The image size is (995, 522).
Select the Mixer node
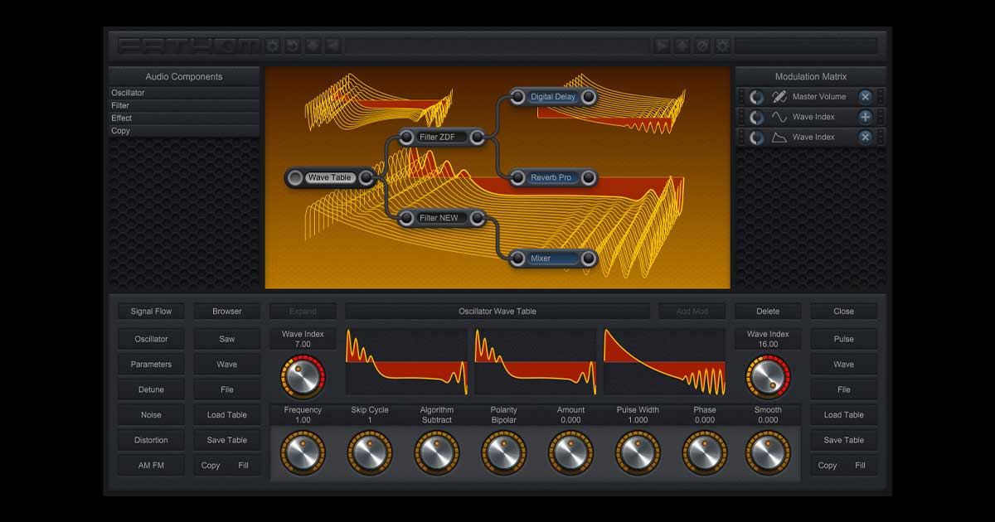coord(553,259)
